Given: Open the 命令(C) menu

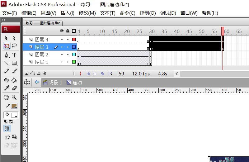Looking at the screenshot, I should (x=128, y=13).
